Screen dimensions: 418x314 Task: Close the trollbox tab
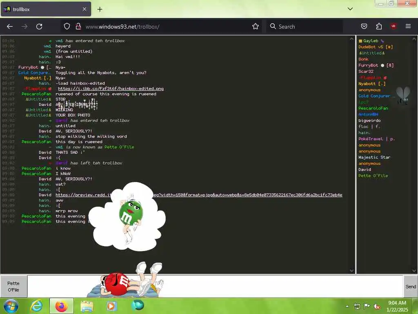point(84,9)
